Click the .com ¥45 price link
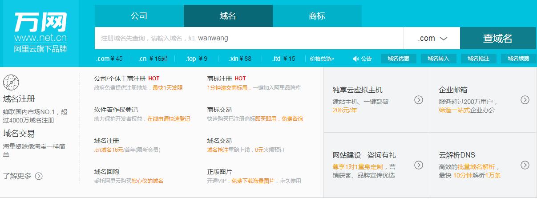 109,59
